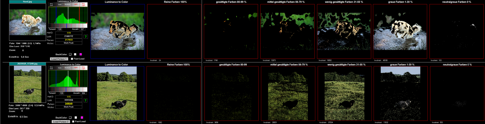This screenshot has height=124, width=485.
Task: Click the Modus Multi-Peak field for Hund.jpg
Action: pos(69,43)
